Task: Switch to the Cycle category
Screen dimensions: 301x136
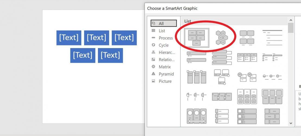Action: [x=163, y=45]
